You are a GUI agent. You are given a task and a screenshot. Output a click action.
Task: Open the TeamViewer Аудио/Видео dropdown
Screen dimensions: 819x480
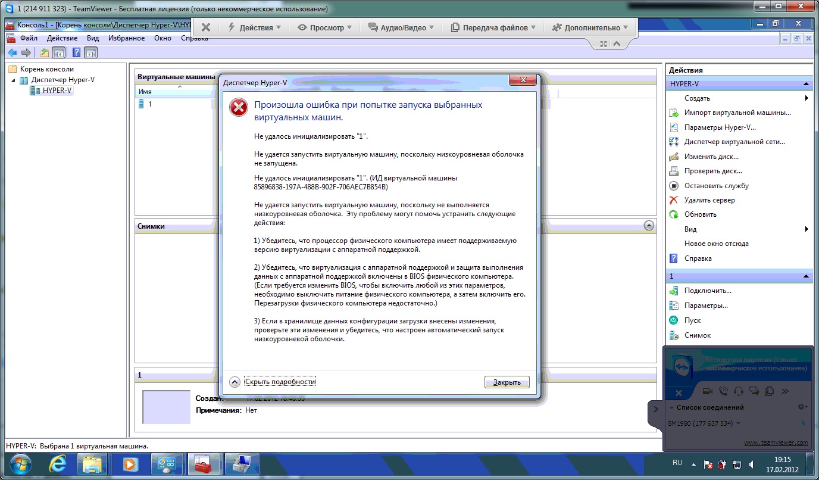tap(401, 27)
